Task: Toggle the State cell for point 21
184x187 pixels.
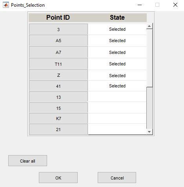Action: point(117,129)
